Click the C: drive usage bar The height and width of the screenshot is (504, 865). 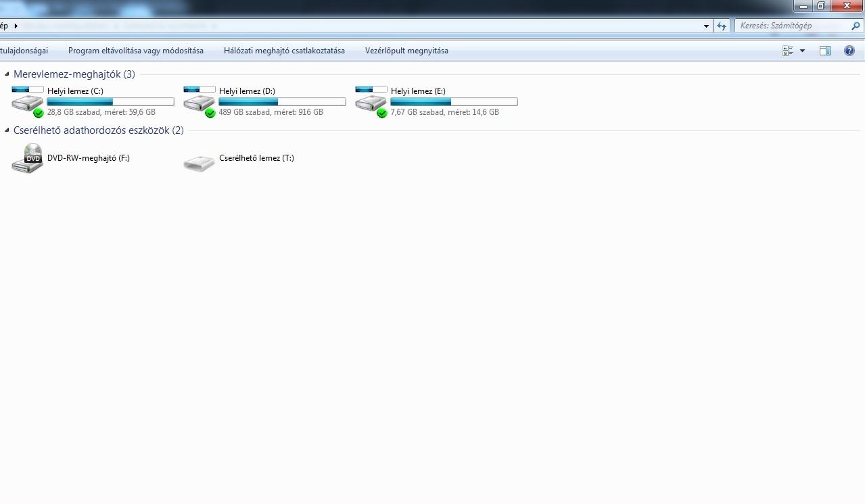(x=111, y=102)
